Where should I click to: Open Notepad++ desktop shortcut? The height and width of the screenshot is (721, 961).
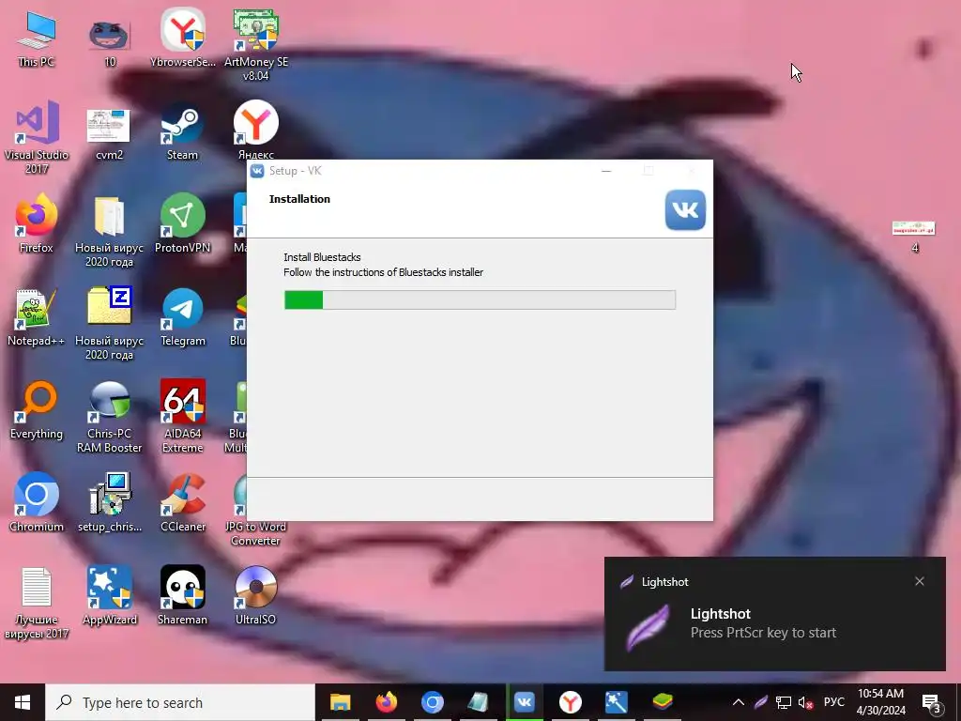pyautogui.click(x=37, y=317)
